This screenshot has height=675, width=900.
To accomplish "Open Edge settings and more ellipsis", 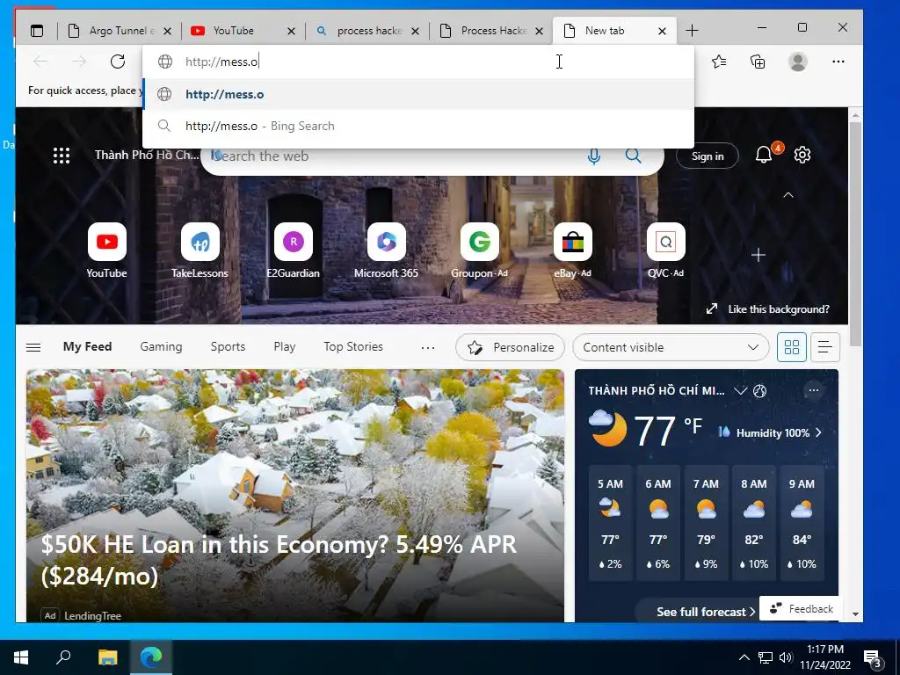I will [x=838, y=62].
